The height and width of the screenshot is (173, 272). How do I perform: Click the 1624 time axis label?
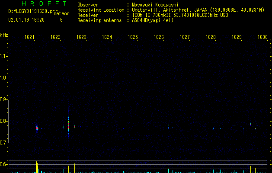coord(107,37)
